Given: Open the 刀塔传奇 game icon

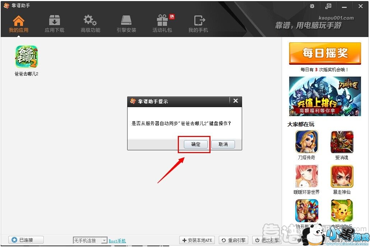Looking at the screenshot, I should click(x=306, y=142).
